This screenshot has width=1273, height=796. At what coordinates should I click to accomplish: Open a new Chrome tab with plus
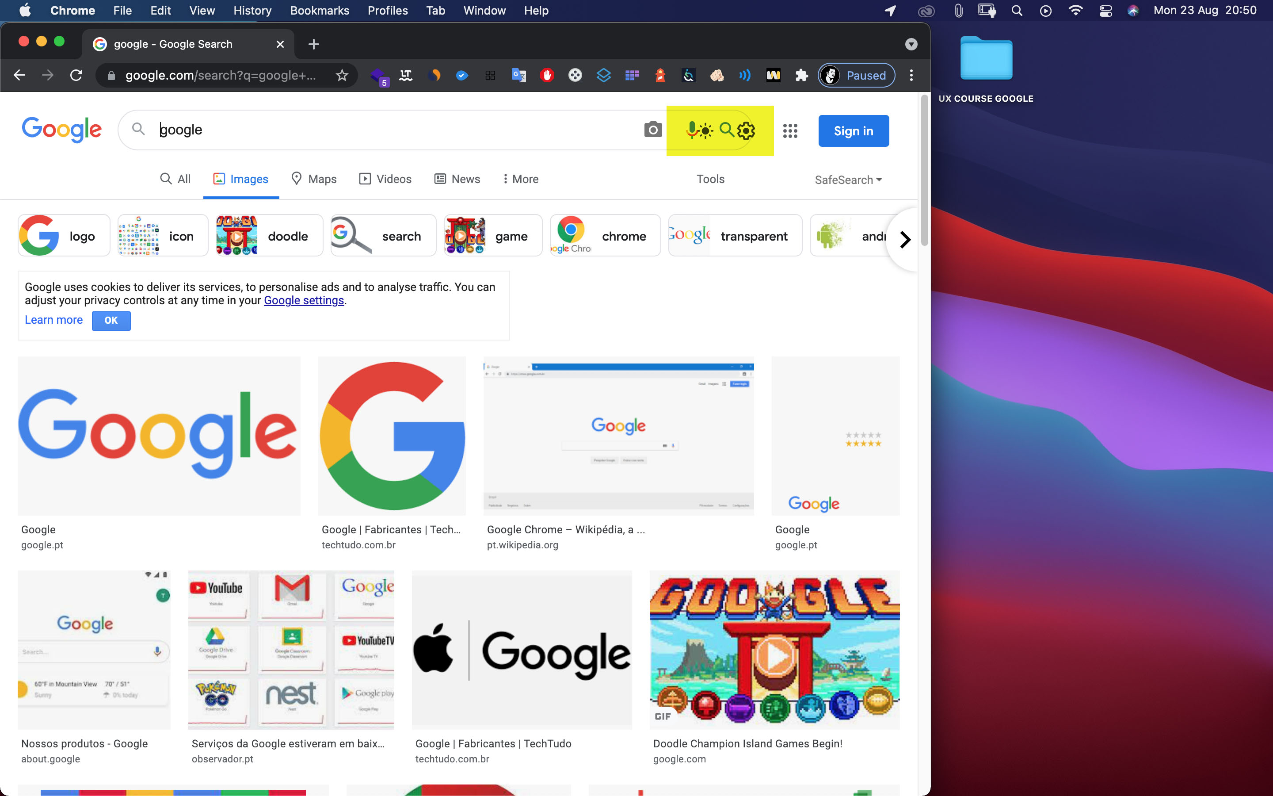[x=313, y=44]
